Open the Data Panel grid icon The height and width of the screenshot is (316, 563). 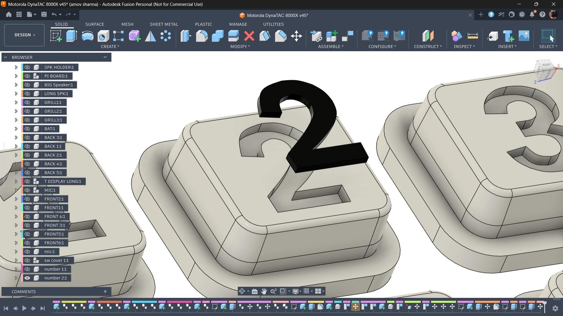19,14
